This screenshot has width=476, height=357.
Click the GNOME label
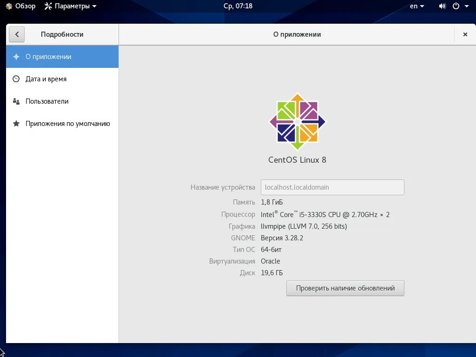click(x=243, y=238)
